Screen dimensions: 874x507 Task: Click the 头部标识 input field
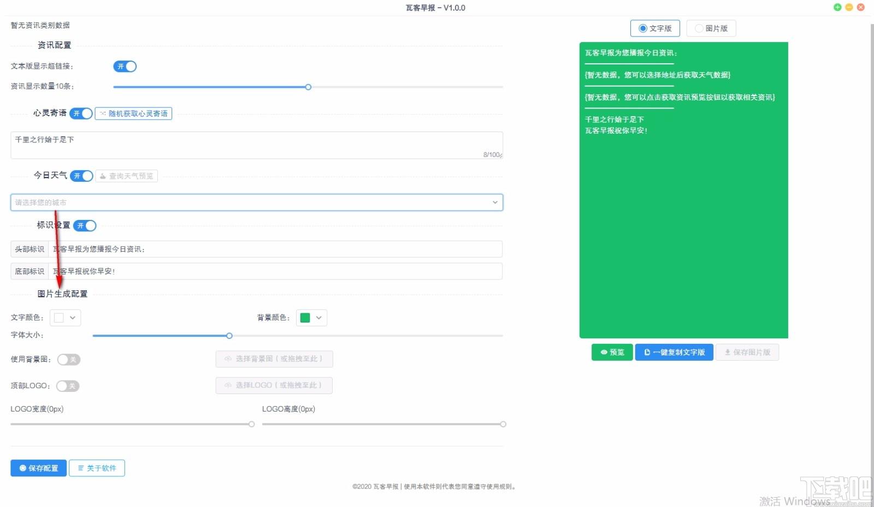point(275,249)
